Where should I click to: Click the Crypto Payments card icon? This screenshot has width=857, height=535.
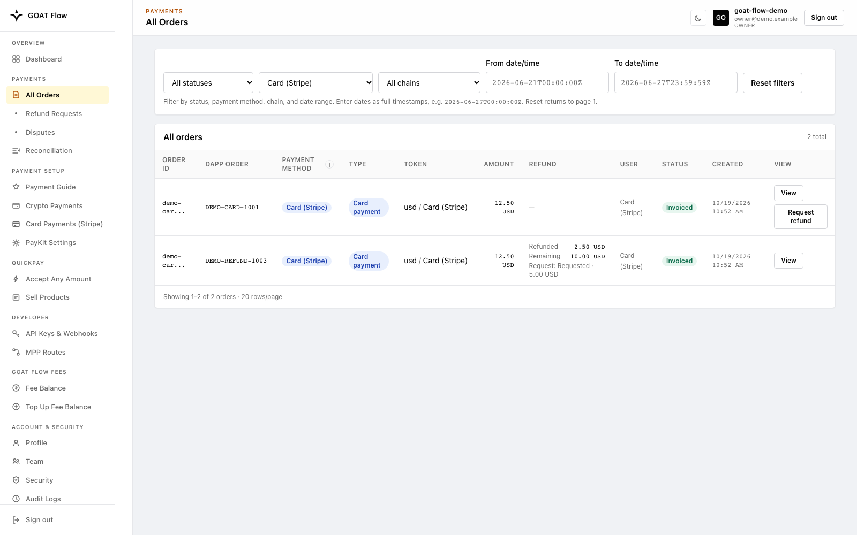[16, 206]
